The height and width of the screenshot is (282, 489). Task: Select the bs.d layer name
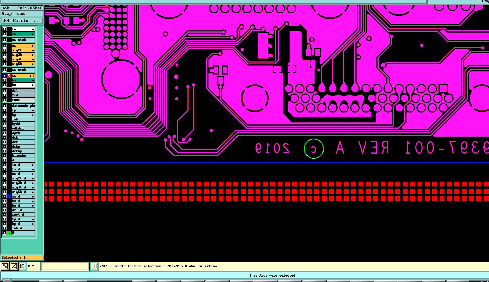tap(23, 201)
